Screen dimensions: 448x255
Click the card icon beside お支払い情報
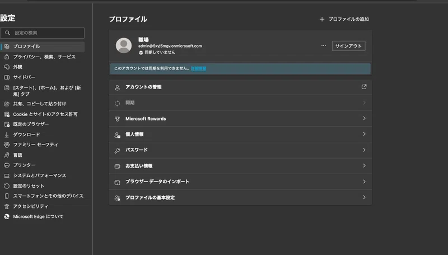pos(117,166)
